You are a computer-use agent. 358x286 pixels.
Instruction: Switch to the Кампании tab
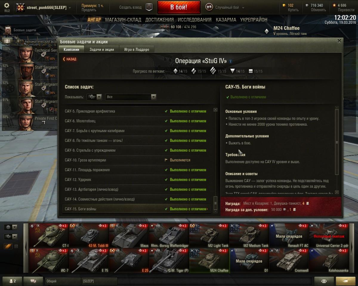(72, 49)
